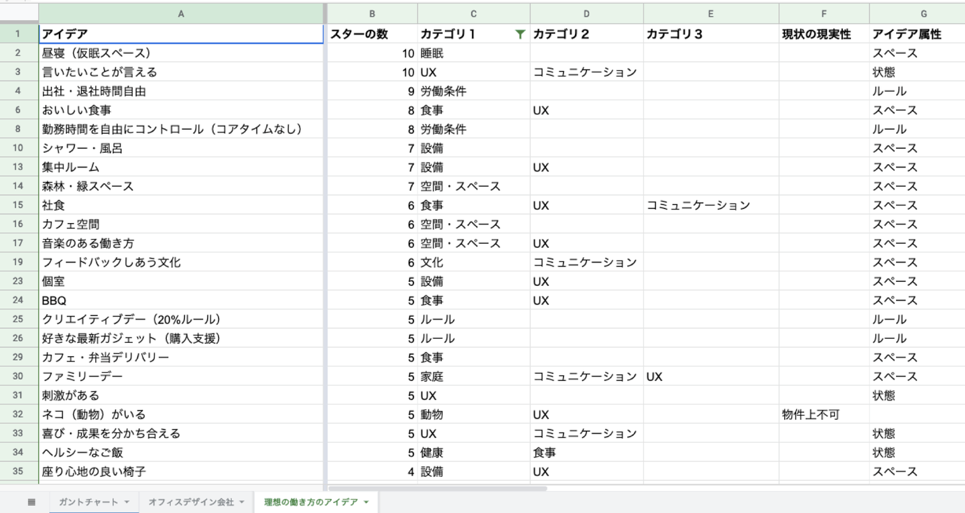Select the ファミリーデー cell
The image size is (965, 513).
tap(181, 376)
